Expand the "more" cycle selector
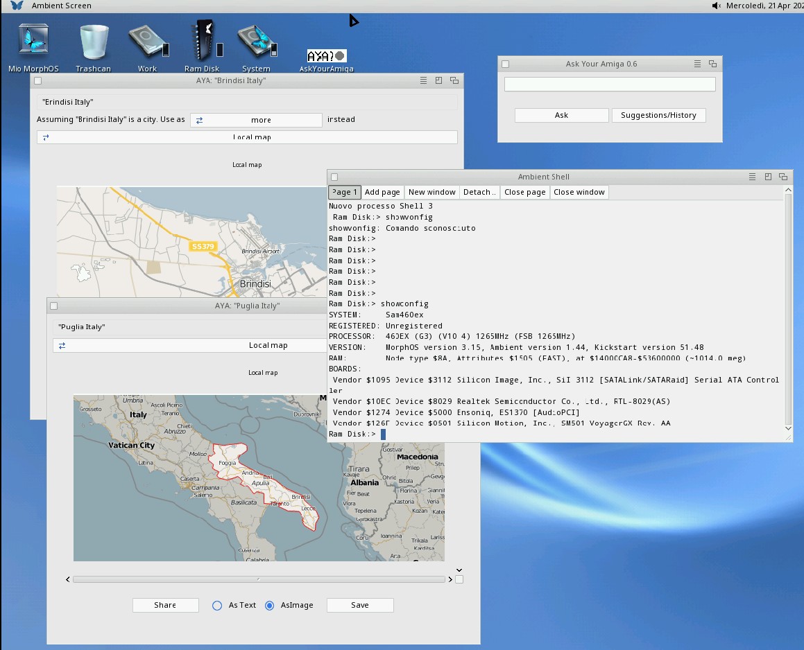 [x=256, y=120]
